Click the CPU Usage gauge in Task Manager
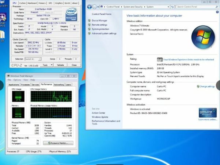 tap(18, 96)
